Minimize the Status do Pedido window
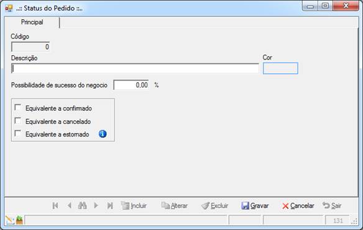363x230 pixels. tap(310, 6)
